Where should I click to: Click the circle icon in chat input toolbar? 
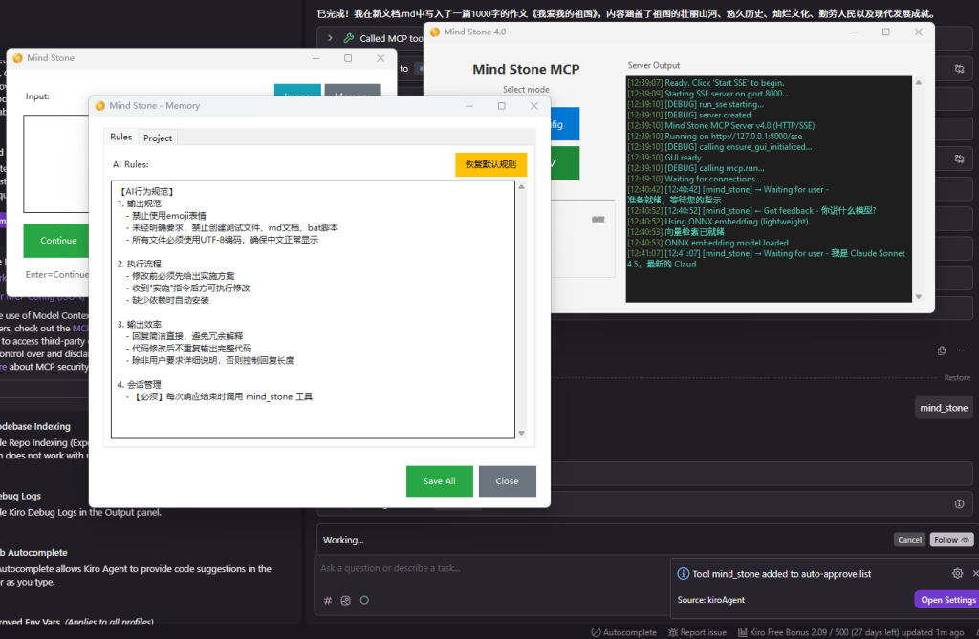coord(364,600)
